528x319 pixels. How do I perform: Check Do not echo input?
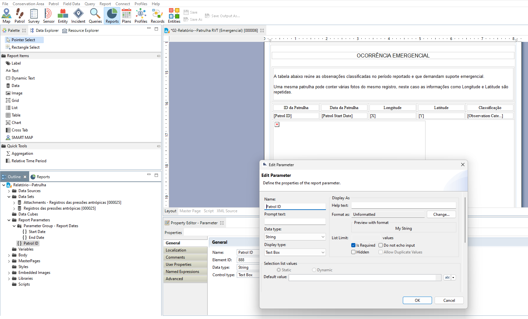381,245
